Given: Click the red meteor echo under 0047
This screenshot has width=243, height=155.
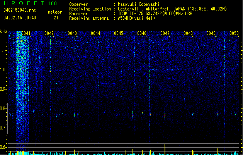Looking at the screenshot, I should (165, 115).
